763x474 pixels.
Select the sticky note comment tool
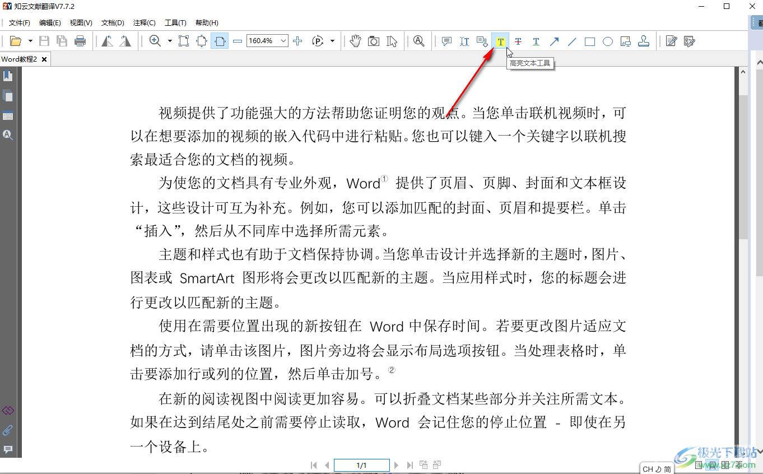point(446,41)
